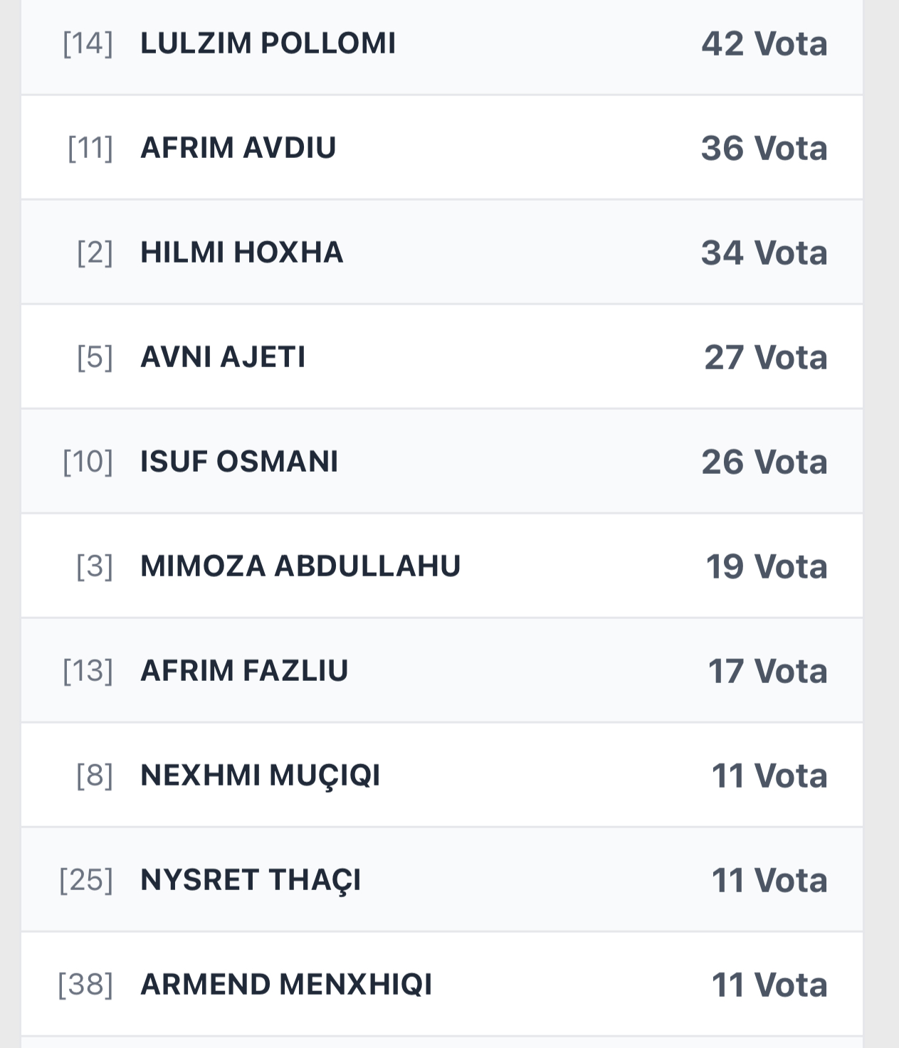Click the Nysret Thaçi candidate name

[x=251, y=880]
